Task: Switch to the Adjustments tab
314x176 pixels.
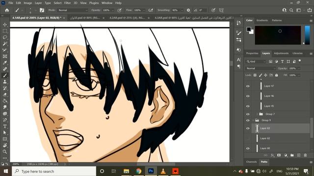Action: [281, 53]
